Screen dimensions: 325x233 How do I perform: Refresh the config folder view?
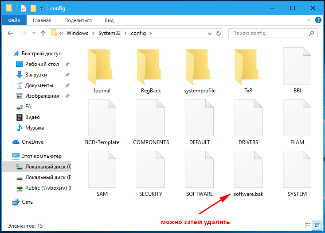pyautogui.click(x=219, y=33)
